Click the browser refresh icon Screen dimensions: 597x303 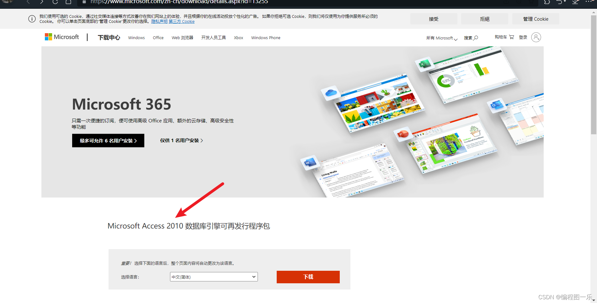click(55, 2)
